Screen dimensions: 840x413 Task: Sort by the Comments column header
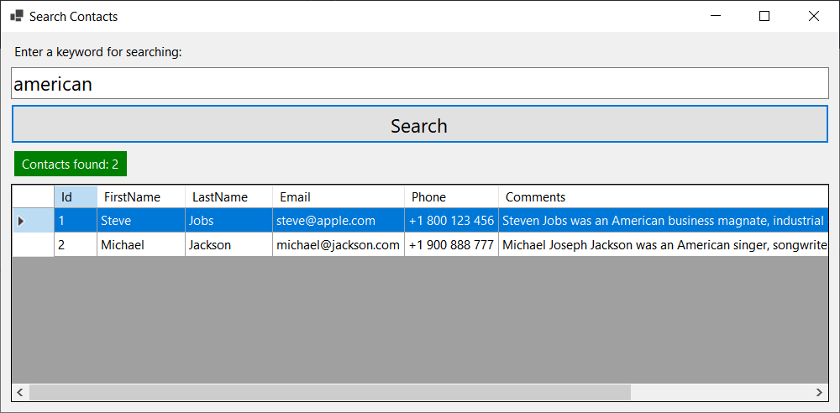pos(664,196)
